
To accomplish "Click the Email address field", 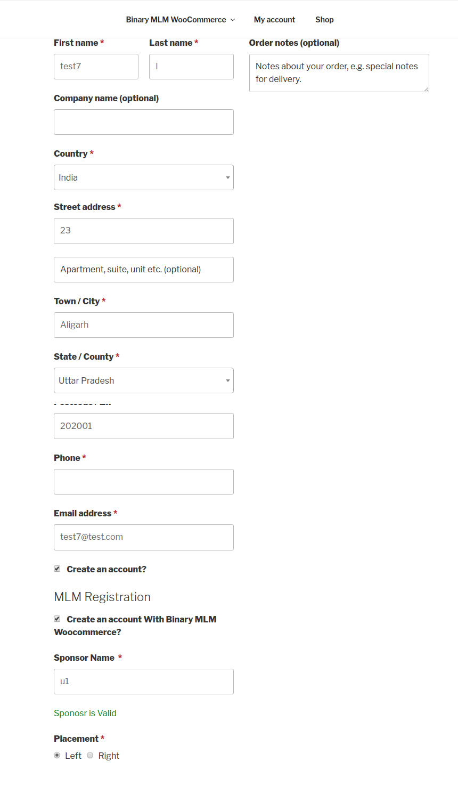I will (x=144, y=537).
